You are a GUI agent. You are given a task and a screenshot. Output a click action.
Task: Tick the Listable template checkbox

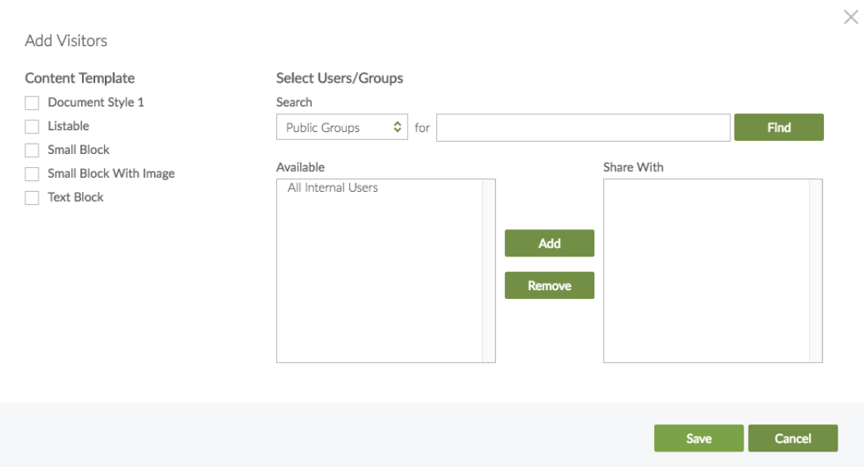[x=32, y=127]
